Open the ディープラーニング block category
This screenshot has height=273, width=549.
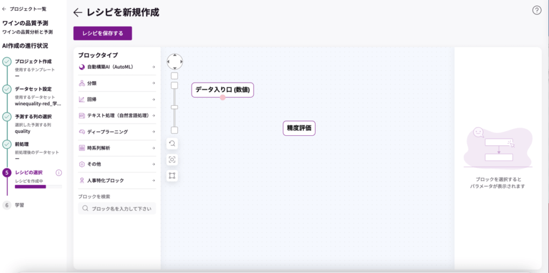tap(117, 131)
